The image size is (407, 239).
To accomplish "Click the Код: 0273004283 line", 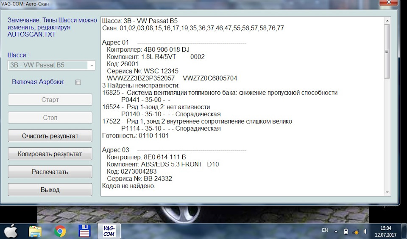I will coord(131,172).
